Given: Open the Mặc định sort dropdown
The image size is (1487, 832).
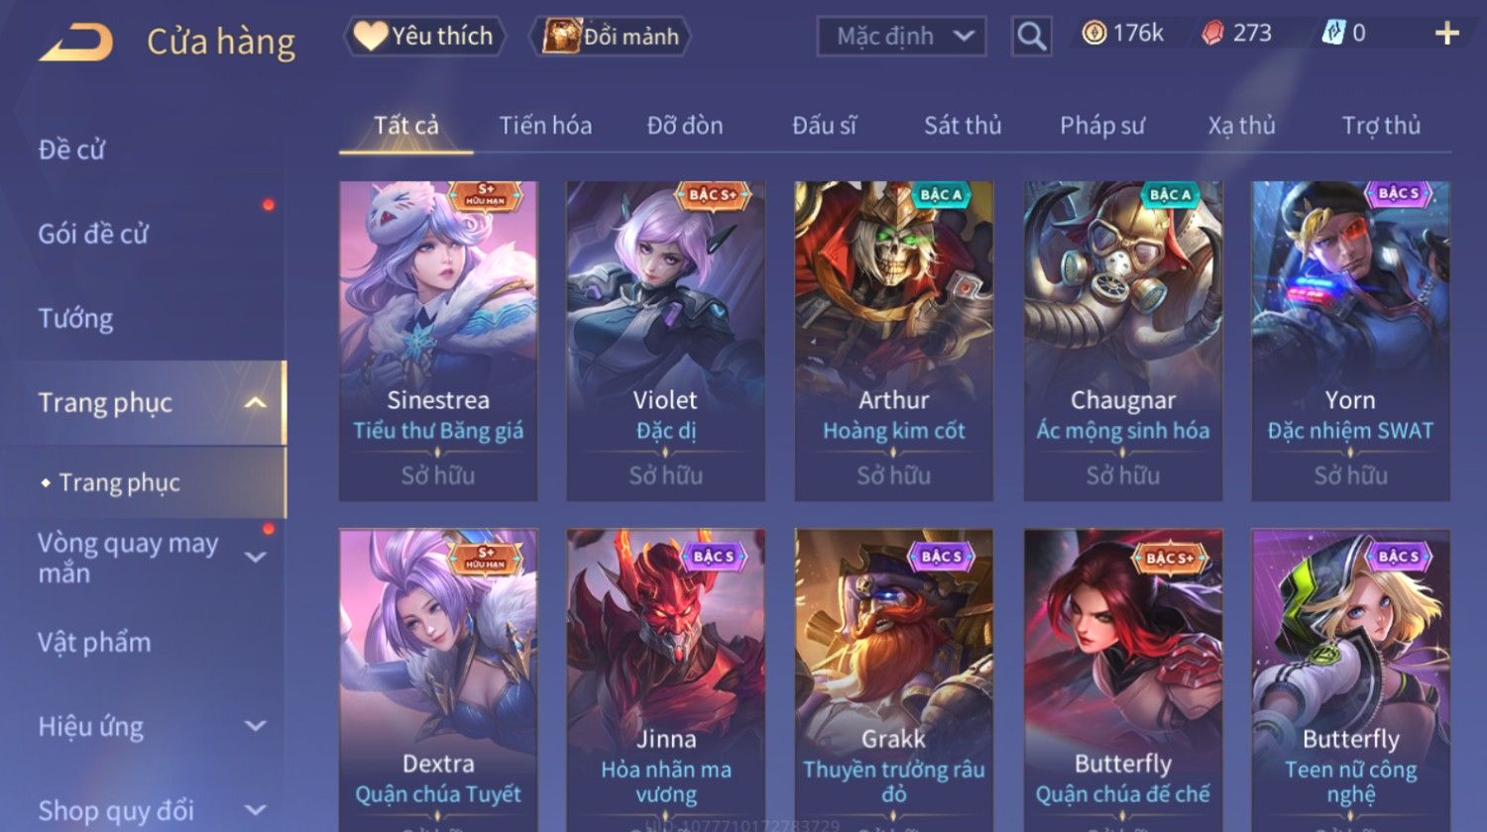Looking at the screenshot, I should 901,37.
